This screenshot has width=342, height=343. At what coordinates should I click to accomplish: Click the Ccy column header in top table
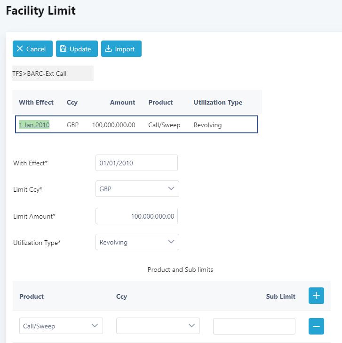pyautogui.click(x=72, y=102)
